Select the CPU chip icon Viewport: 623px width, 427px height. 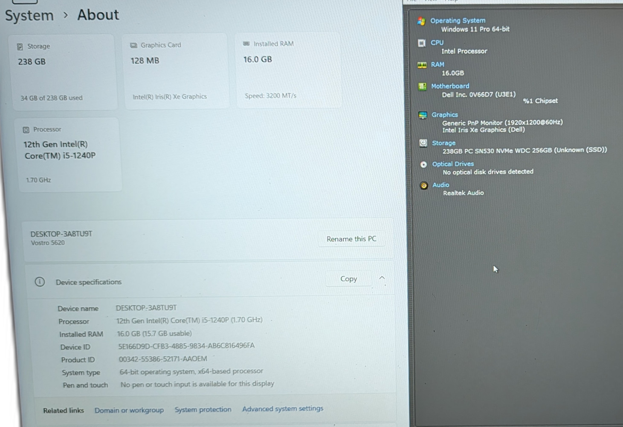422,43
